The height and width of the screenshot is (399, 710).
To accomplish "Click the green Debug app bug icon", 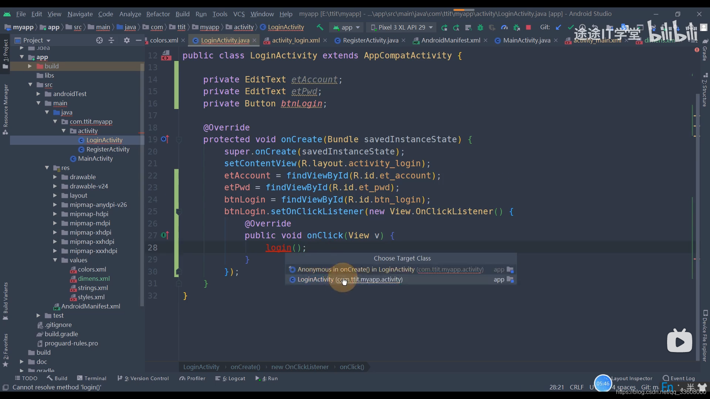I will [480, 27].
